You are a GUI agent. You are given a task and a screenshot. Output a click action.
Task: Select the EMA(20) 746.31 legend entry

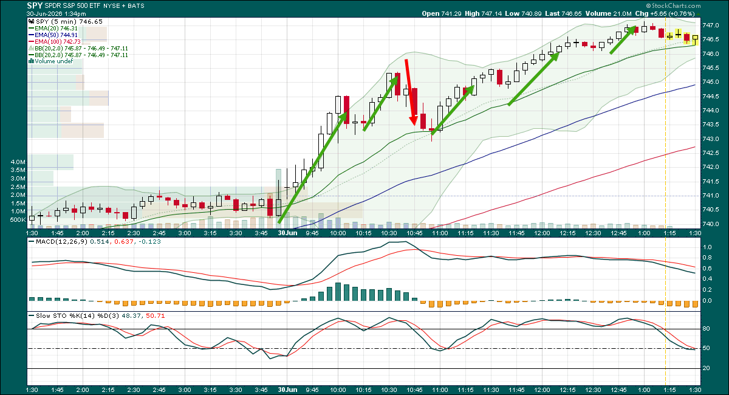click(54, 28)
